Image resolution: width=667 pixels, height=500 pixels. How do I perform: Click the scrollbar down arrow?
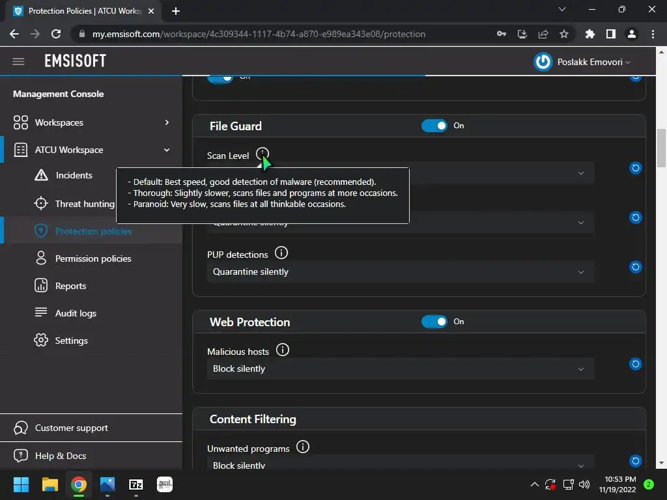coord(662,464)
